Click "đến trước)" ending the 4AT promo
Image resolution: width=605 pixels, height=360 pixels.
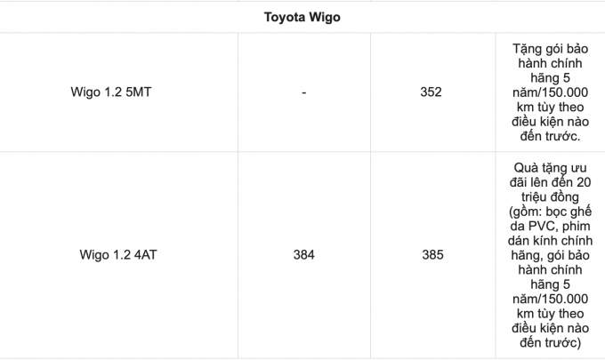(x=546, y=343)
